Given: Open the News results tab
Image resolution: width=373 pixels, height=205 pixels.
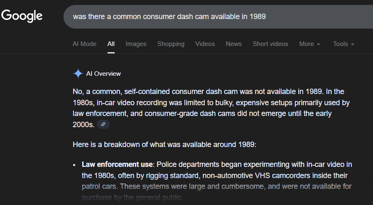Looking at the screenshot, I should (233, 44).
